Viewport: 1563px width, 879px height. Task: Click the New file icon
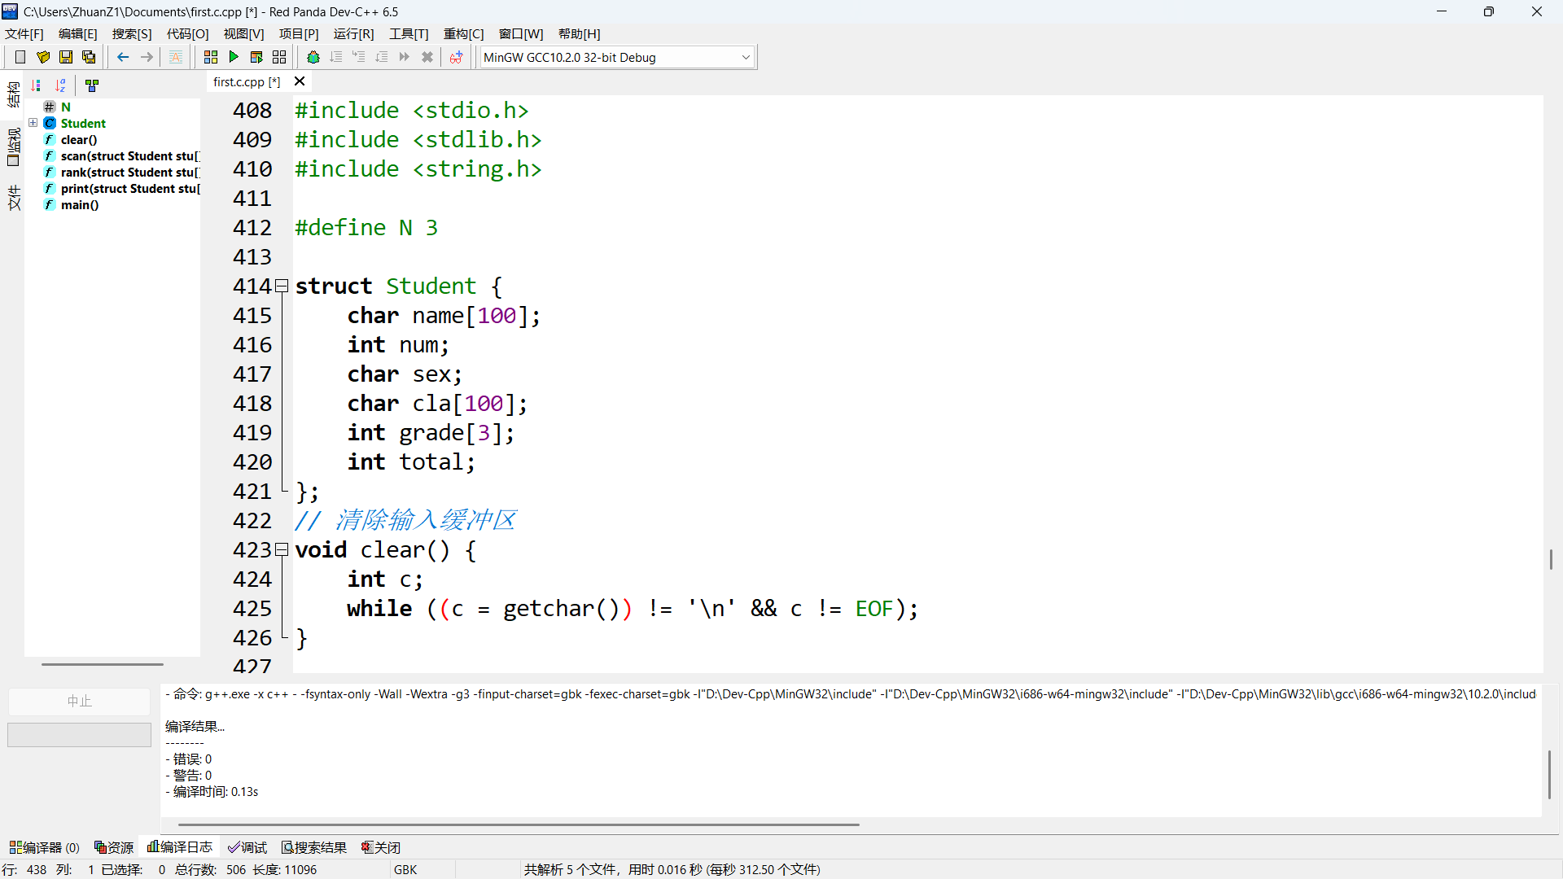[x=20, y=57]
